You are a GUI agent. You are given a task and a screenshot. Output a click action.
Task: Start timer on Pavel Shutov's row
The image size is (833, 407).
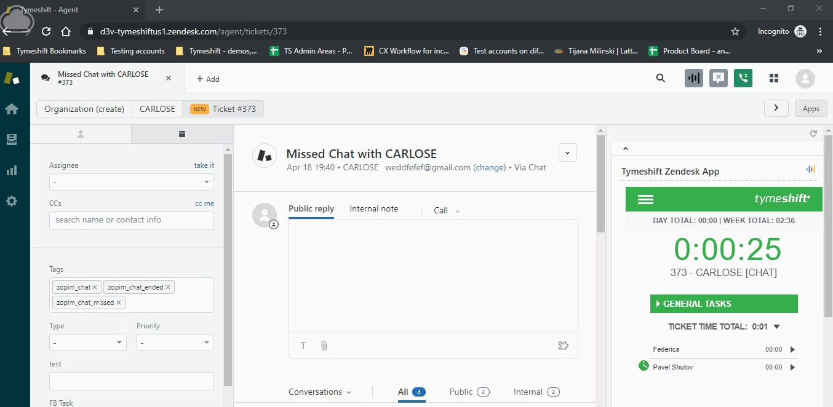tap(792, 367)
